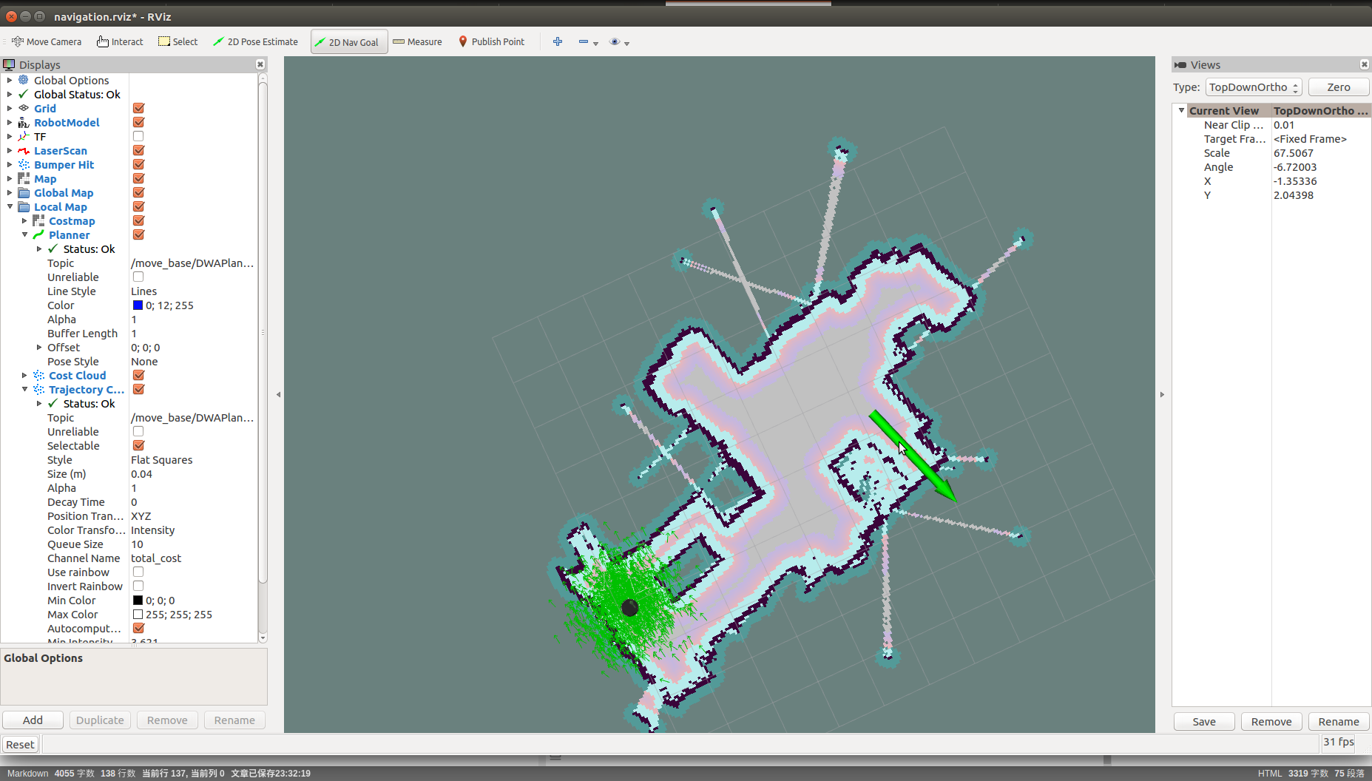Click the Planner blue color swatch
The width and height of the screenshot is (1372, 781).
[x=138, y=305]
